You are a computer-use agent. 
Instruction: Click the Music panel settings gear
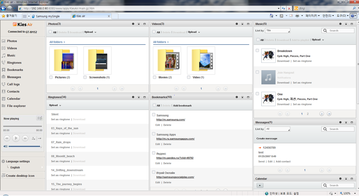click(x=340, y=24)
